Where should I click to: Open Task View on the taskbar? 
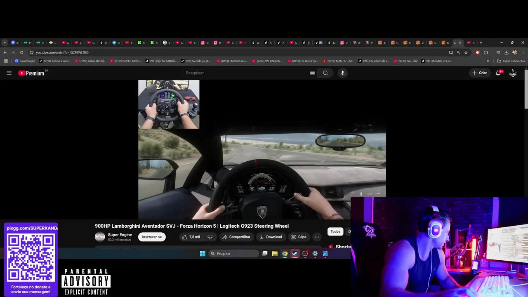(265, 254)
